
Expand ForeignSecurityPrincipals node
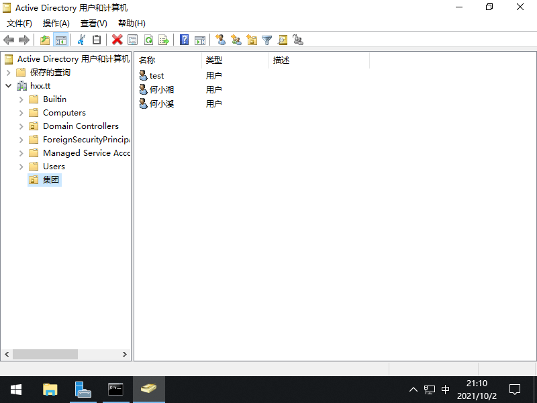click(21, 140)
